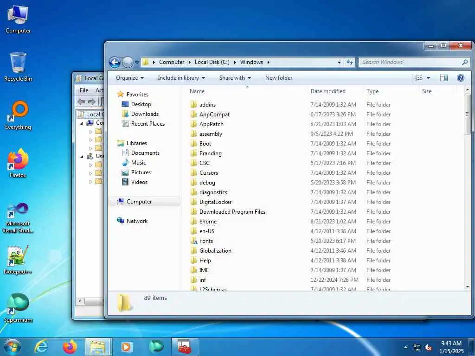This screenshot has height=356, width=475.
Task: Open Include in library dropdown
Action: [181, 78]
